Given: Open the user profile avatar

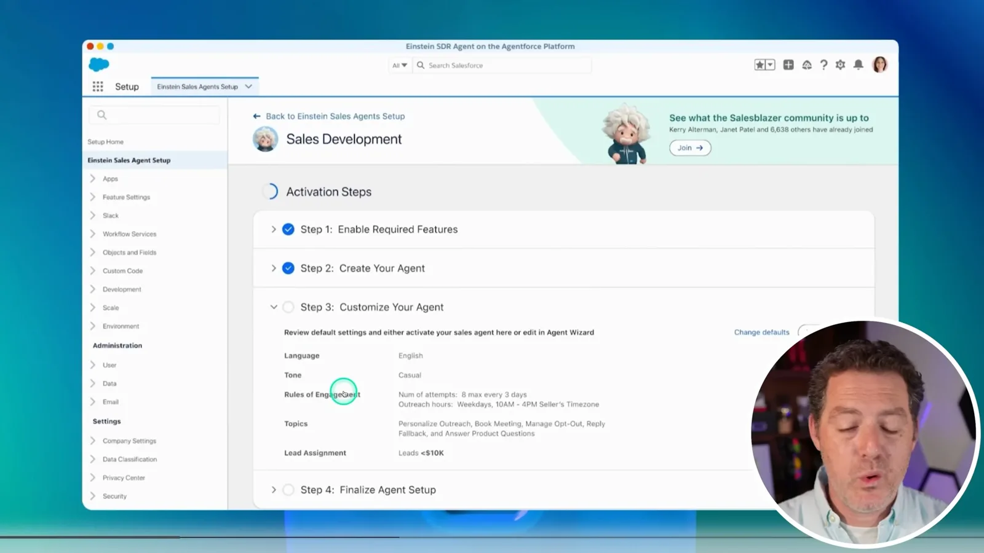Looking at the screenshot, I should (x=880, y=65).
